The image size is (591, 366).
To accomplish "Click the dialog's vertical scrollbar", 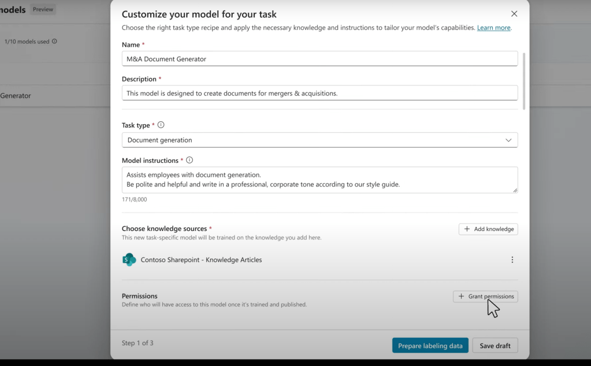I will [524, 81].
